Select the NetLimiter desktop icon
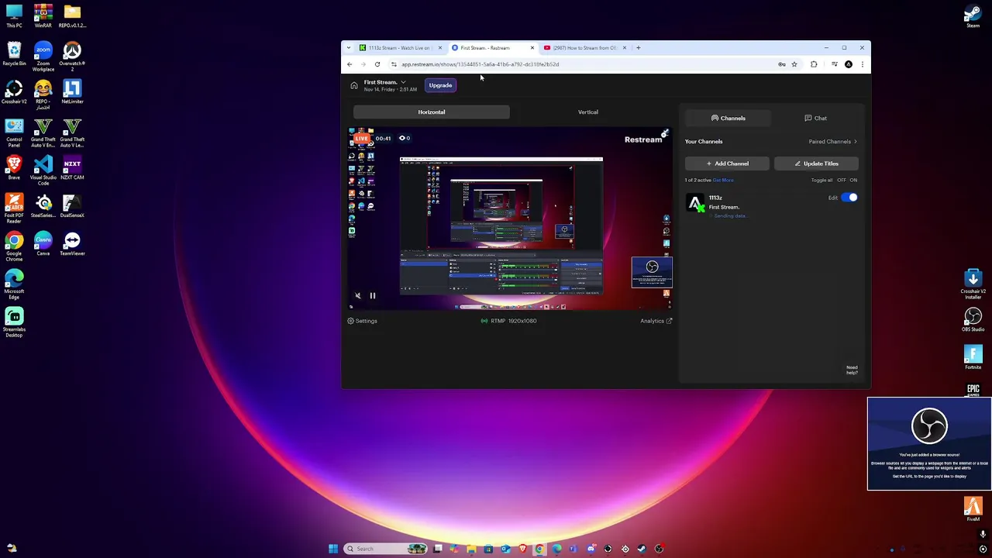The height and width of the screenshot is (558, 992). (72, 91)
